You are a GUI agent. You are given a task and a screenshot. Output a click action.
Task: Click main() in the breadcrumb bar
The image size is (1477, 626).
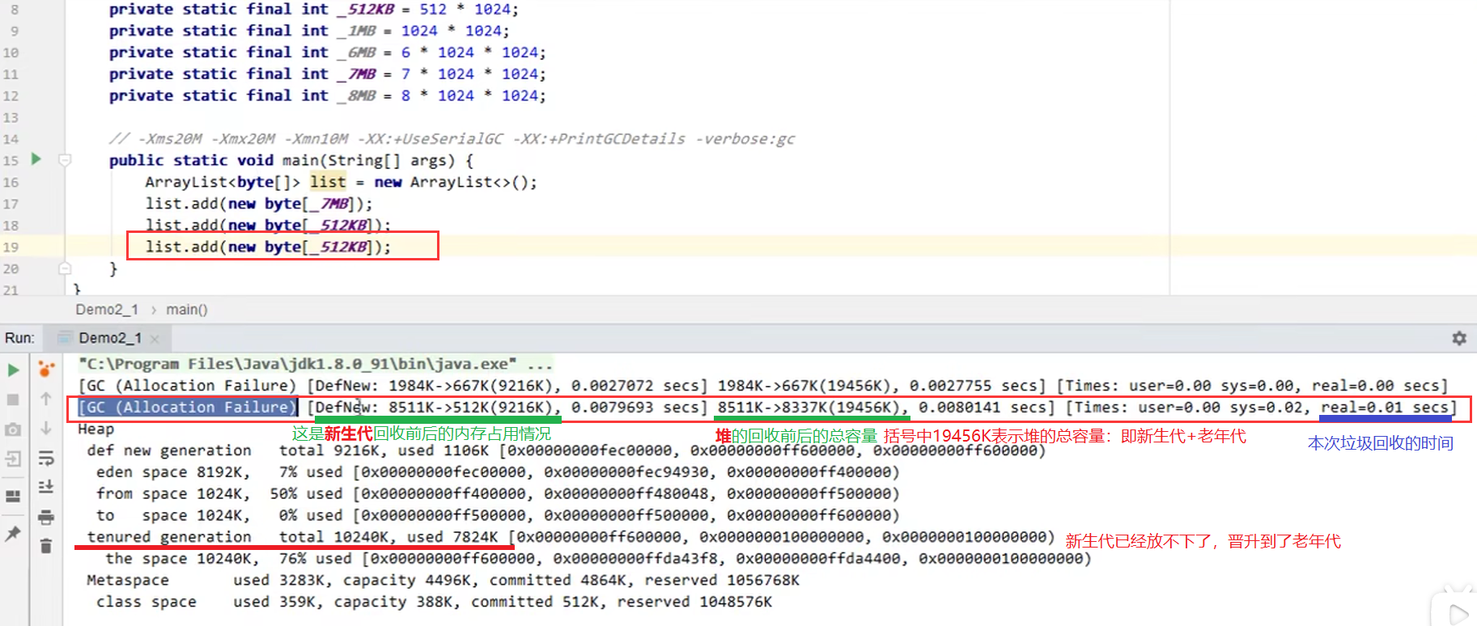187,310
